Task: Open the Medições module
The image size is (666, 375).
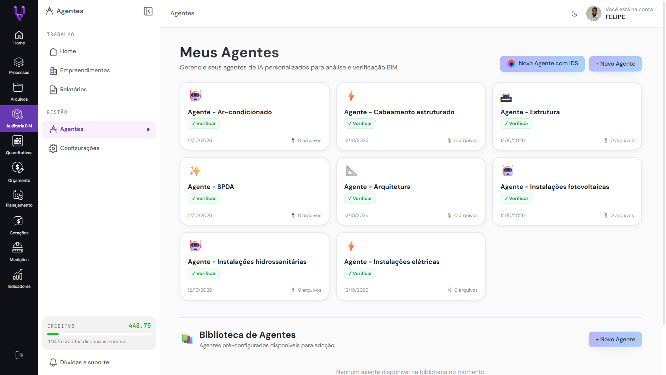Action: [19, 252]
